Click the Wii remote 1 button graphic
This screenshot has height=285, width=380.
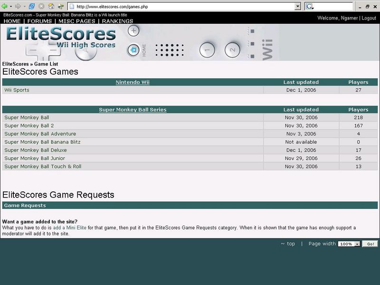tap(207, 50)
